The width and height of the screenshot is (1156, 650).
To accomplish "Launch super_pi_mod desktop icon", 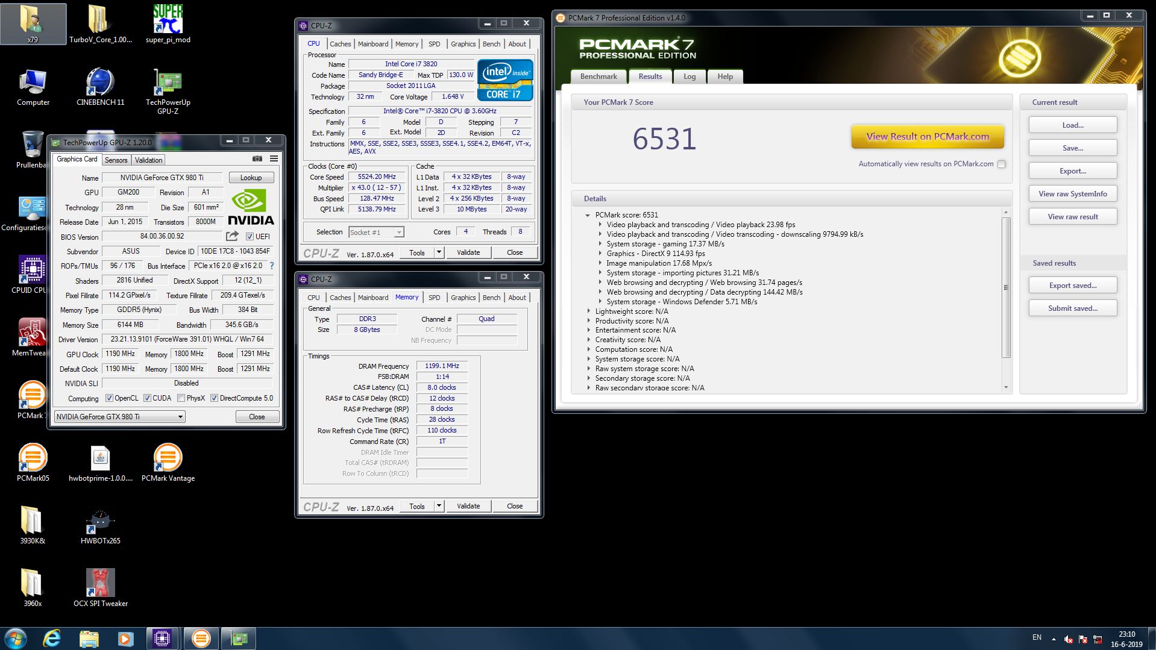I will [x=168, y=24].
